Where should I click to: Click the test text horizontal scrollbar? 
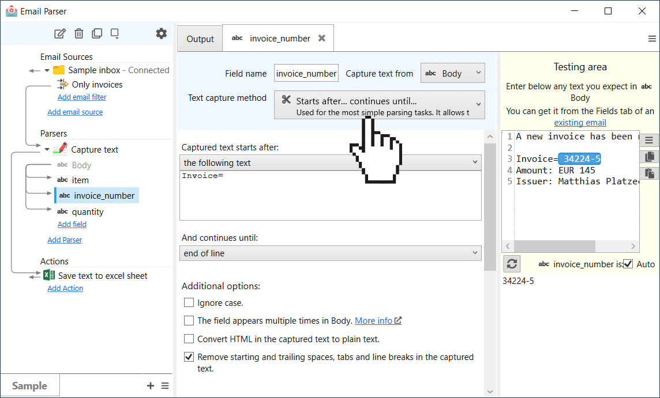[x=555, y=246]
